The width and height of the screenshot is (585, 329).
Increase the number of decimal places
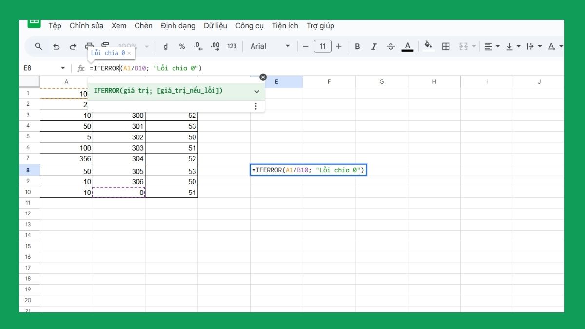pyautogui.click(x=215, y=46)
